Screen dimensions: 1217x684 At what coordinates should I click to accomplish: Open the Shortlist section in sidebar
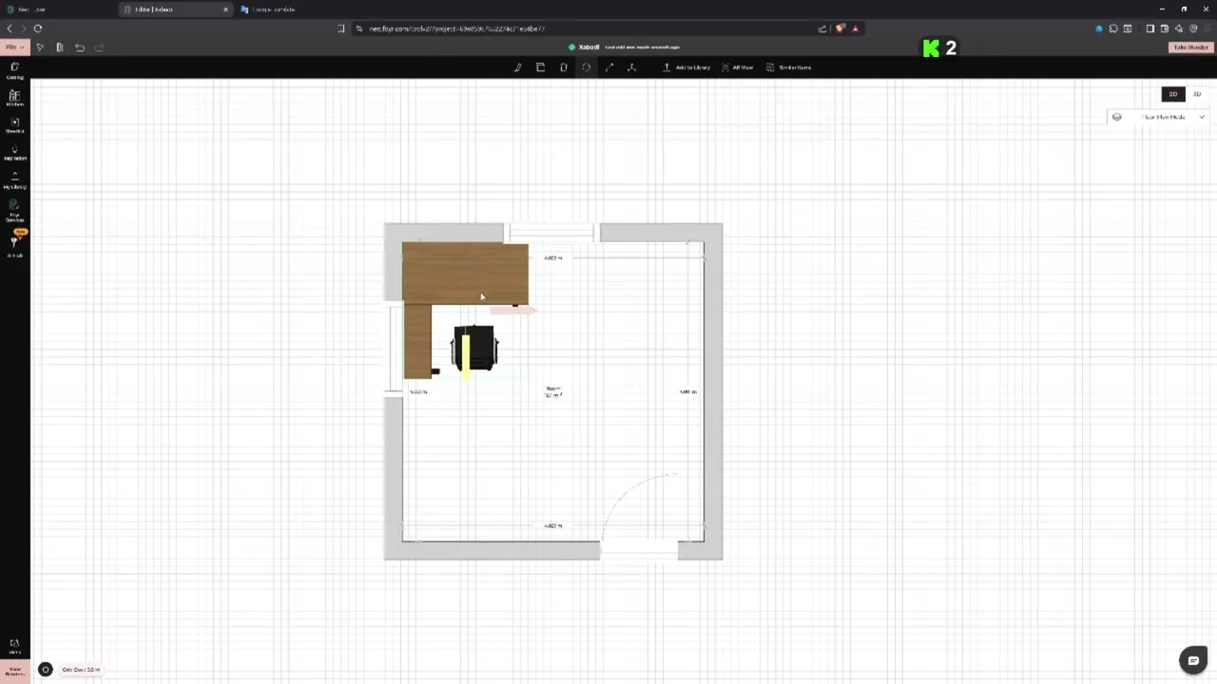[14, 125]
